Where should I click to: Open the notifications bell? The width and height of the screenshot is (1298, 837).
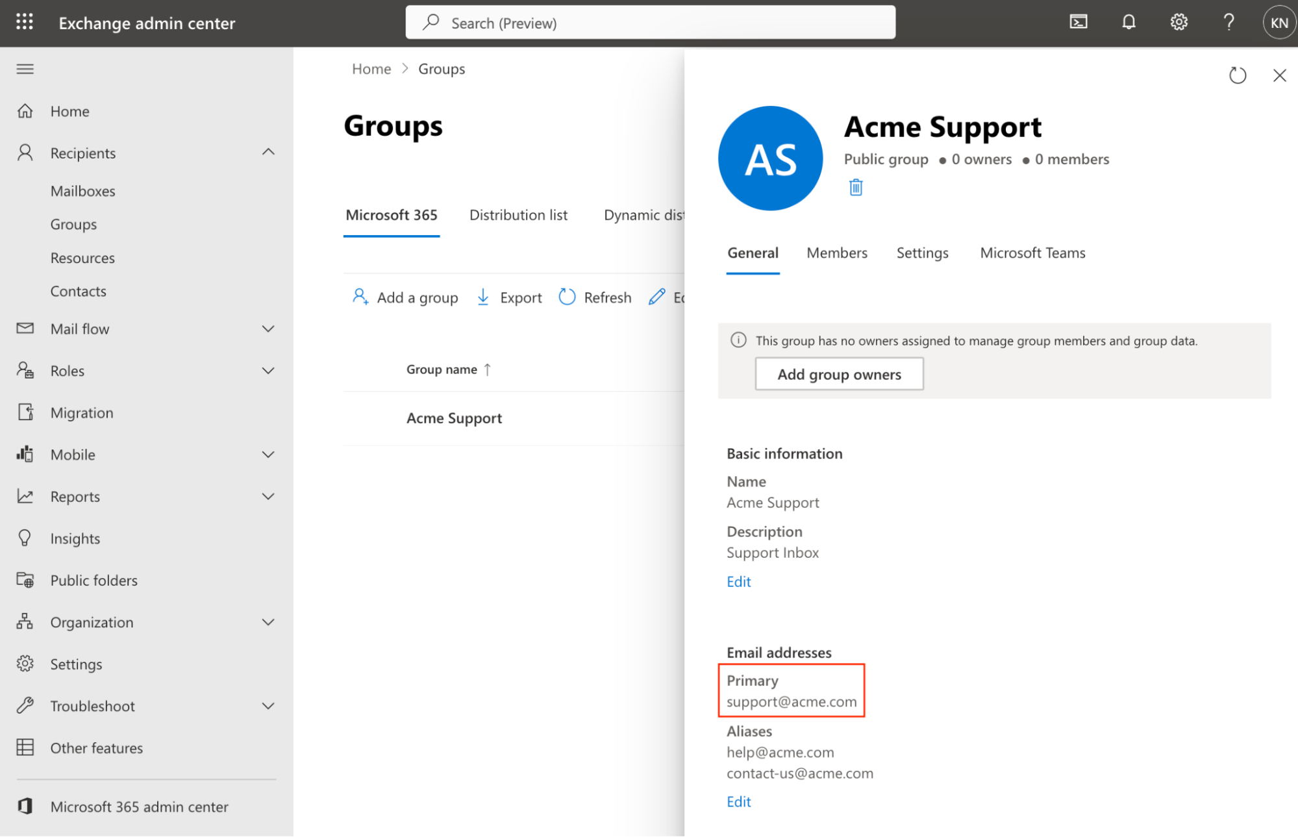pyautogui.click(x=1129, y=22)
